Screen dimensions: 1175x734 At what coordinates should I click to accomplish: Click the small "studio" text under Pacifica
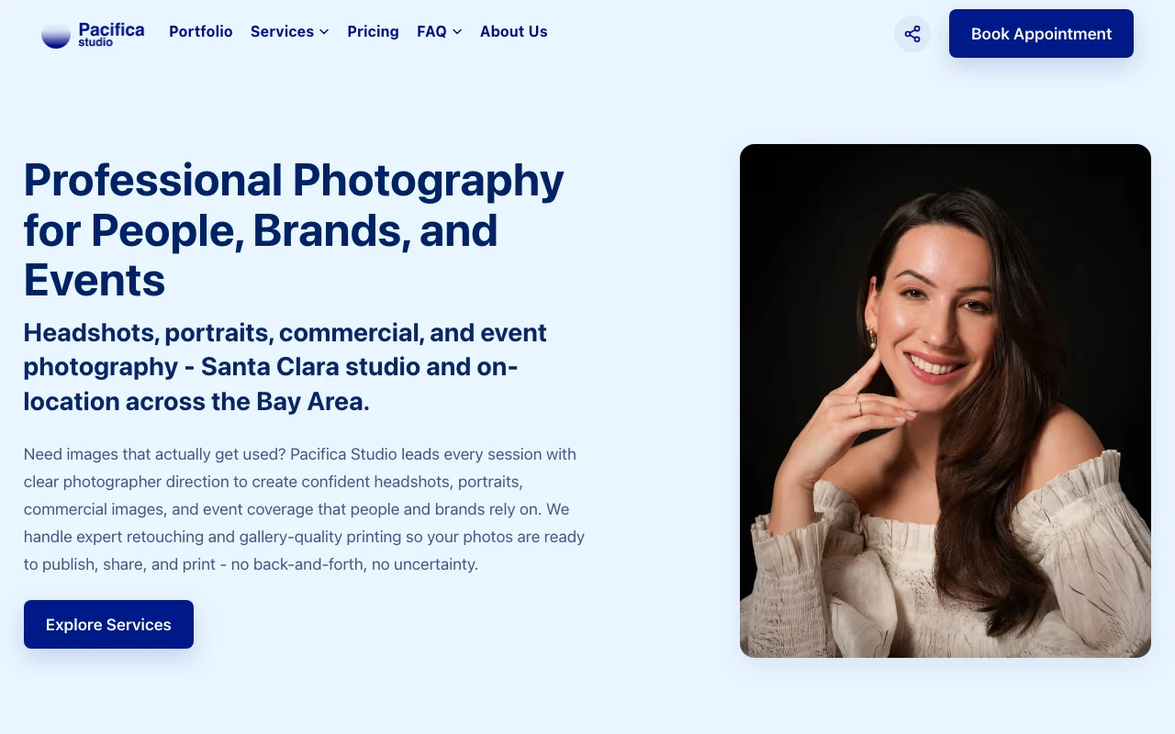(x=95, y=42)
